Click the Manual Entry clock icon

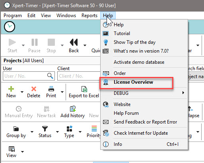click(x=19, y=109)
